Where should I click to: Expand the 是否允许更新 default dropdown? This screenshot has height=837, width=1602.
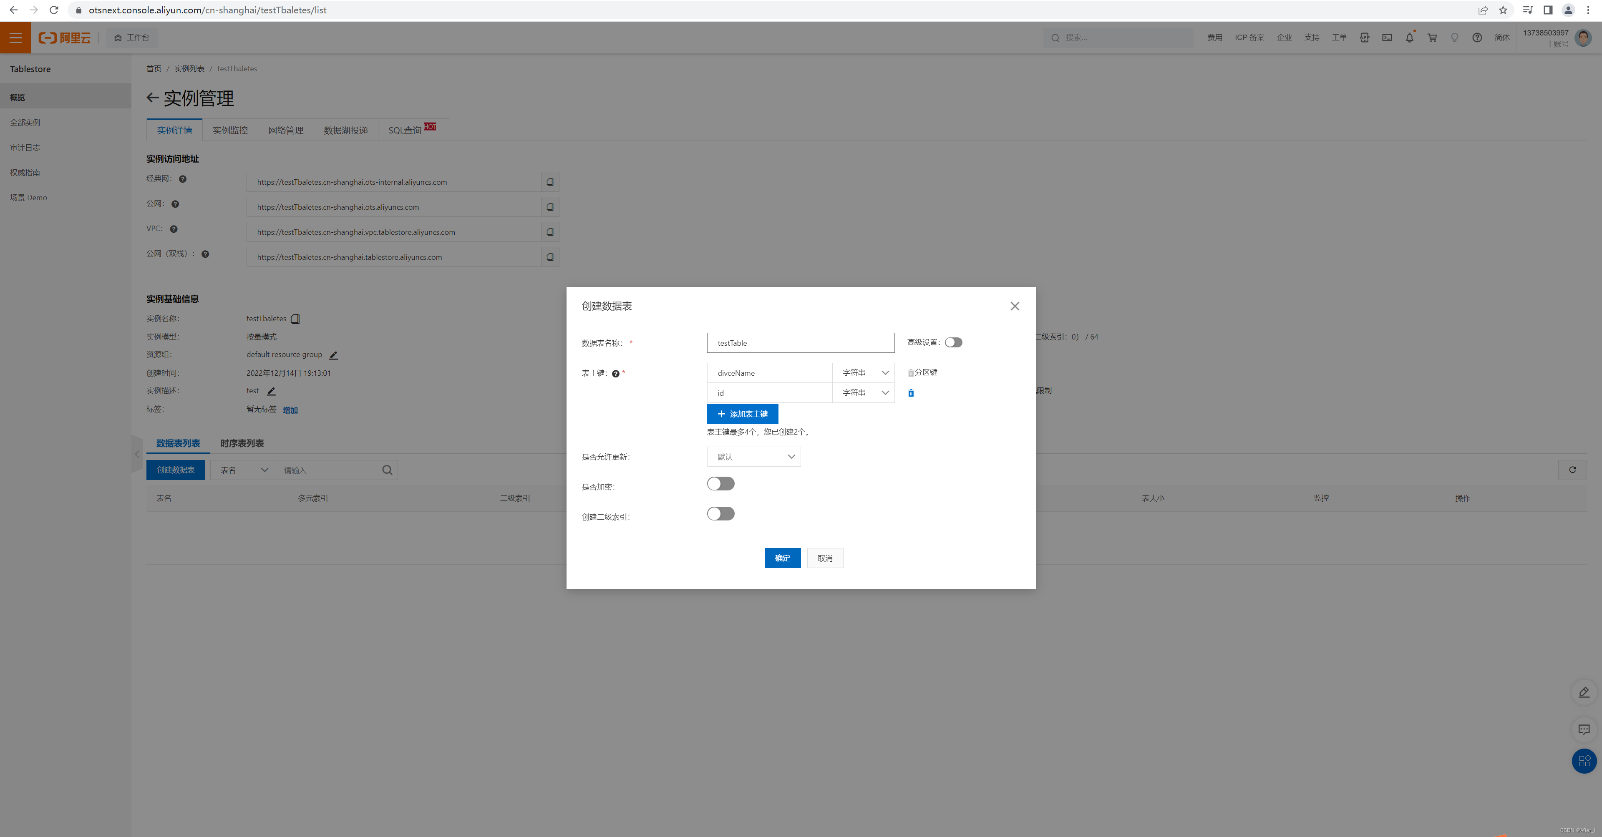coord(753,456)
